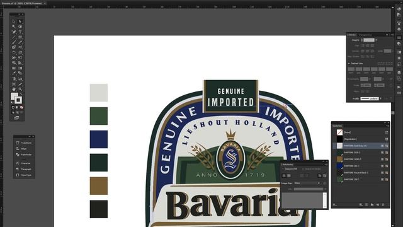
Task: Select the Selection tool (black arrow)
Action: [14, 21]
